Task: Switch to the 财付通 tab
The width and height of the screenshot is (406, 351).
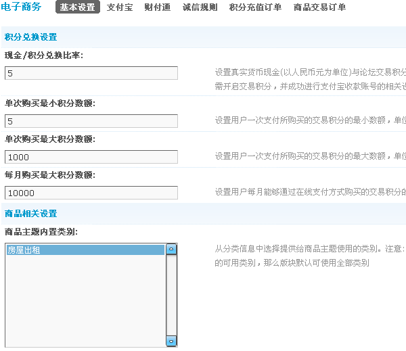Action: (158, 7)
